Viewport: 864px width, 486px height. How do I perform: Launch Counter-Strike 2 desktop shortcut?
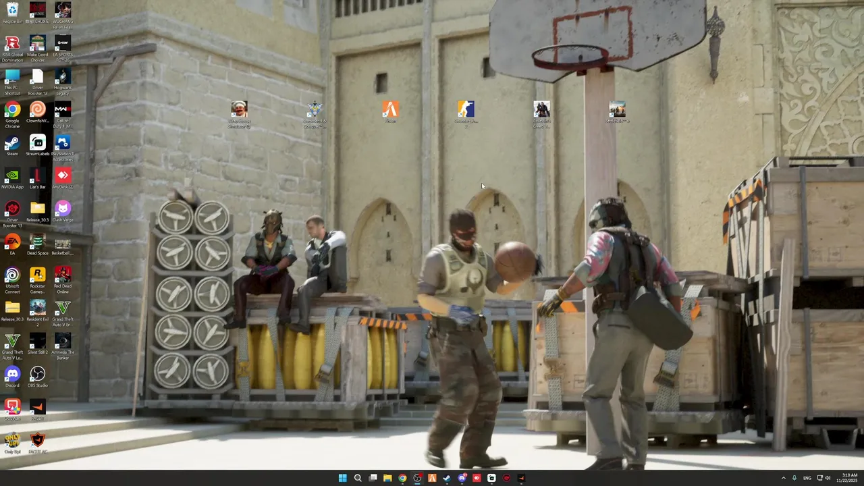pos(466,115)
